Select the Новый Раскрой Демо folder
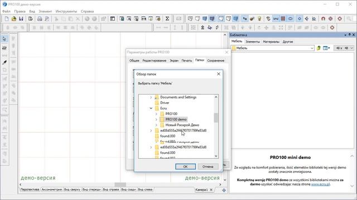The height and width of the screenshot is (200, 357). tap(182, 125)
